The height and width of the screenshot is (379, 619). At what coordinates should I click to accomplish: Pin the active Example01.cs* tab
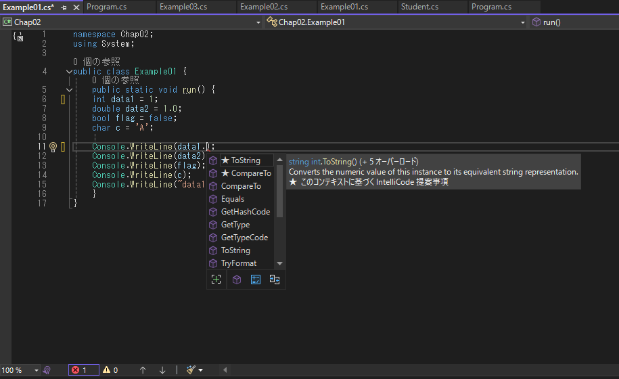pos(64,7)
